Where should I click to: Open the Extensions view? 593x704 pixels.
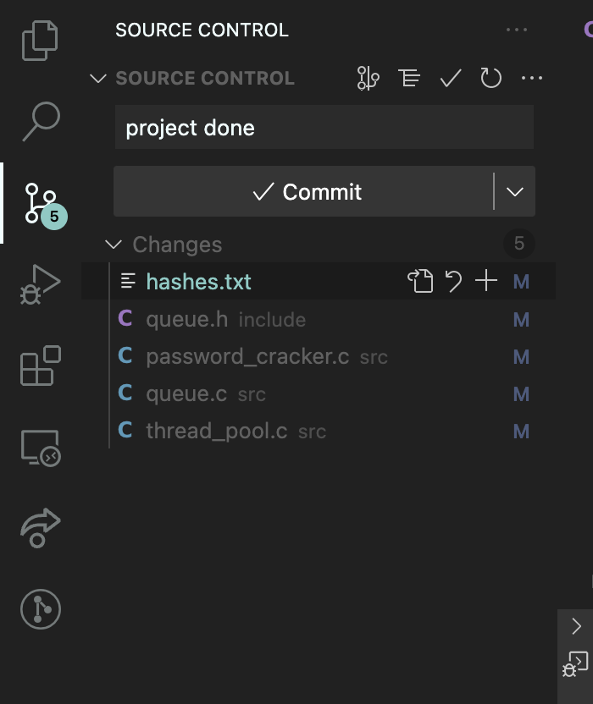pyautogui.click(x=41, y=366)
